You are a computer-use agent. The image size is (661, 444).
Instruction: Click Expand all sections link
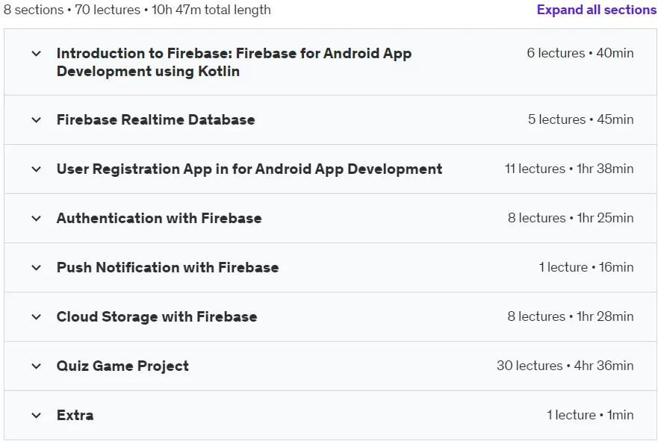597,10
